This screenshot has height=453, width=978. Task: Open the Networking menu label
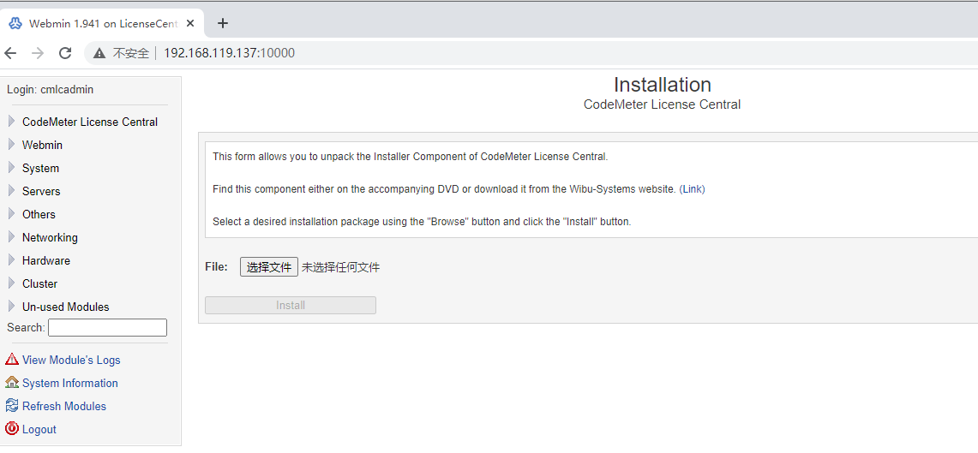[x=50, y=237]
